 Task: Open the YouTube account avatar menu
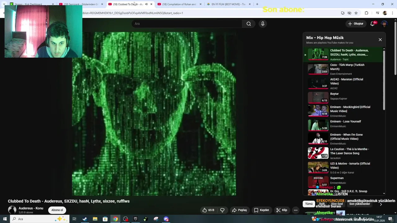[384, 24]
